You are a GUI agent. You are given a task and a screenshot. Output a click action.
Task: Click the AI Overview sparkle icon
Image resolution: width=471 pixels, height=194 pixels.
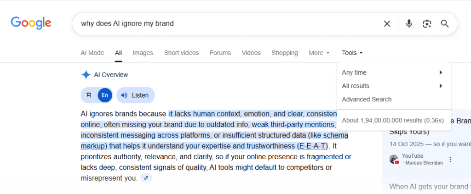[x=86, y=75]
